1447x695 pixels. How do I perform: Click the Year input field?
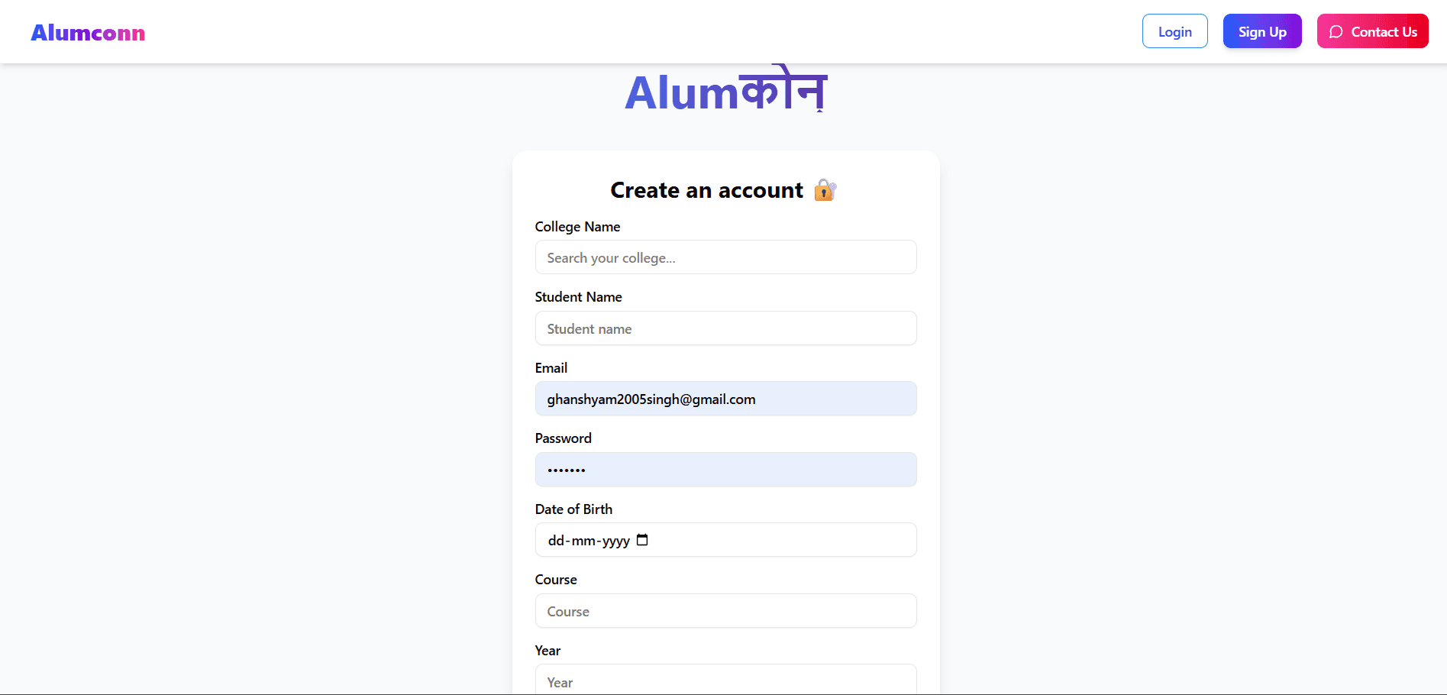tap(725, 680)
